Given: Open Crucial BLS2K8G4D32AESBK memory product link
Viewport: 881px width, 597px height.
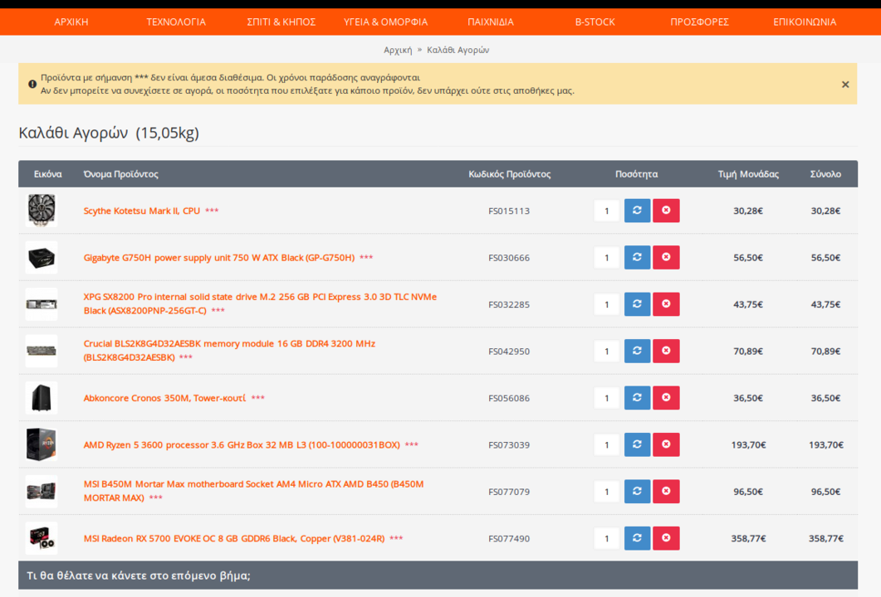Looking at the screenshot, I should click(x=229, y=350).
